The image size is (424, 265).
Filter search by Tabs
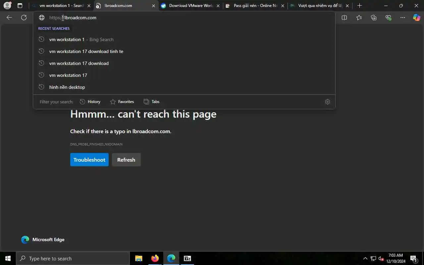tap(151, 102)
